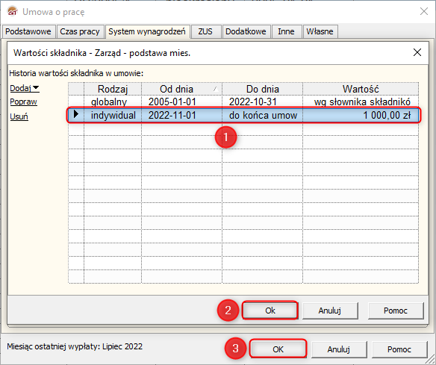Close the Umowa o pracę window
Screen dimensions: 436x365
point(424,11)
